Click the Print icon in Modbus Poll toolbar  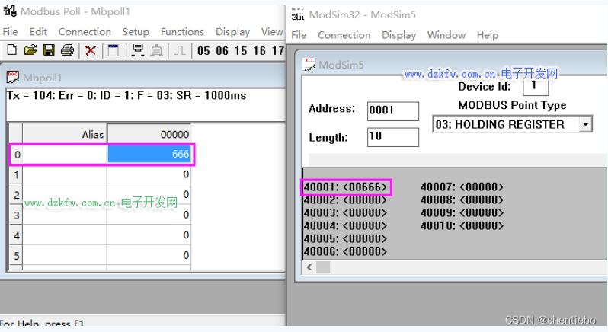pyautogui.click(x=68, y=50)
